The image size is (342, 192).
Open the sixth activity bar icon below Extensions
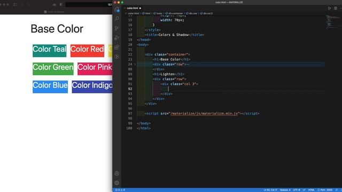(x=117, y=57)
